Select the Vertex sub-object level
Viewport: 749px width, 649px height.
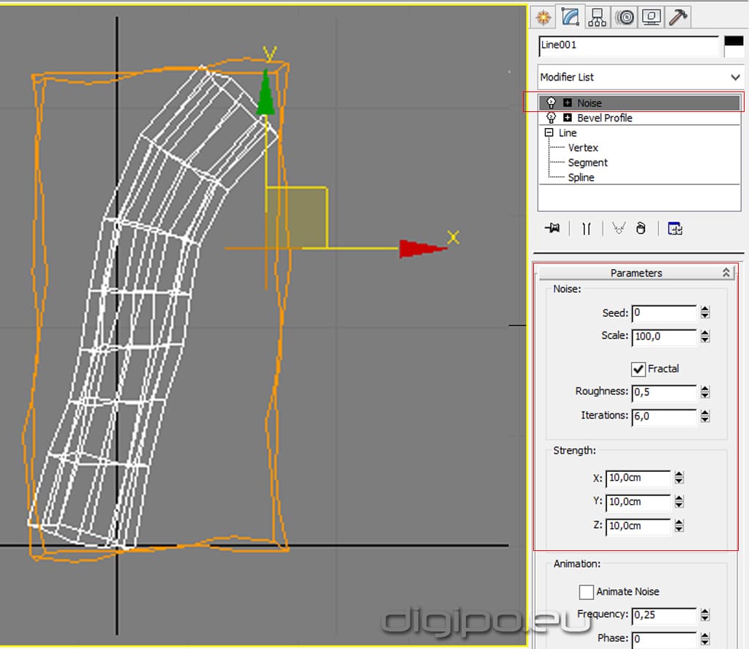(583, 148)
